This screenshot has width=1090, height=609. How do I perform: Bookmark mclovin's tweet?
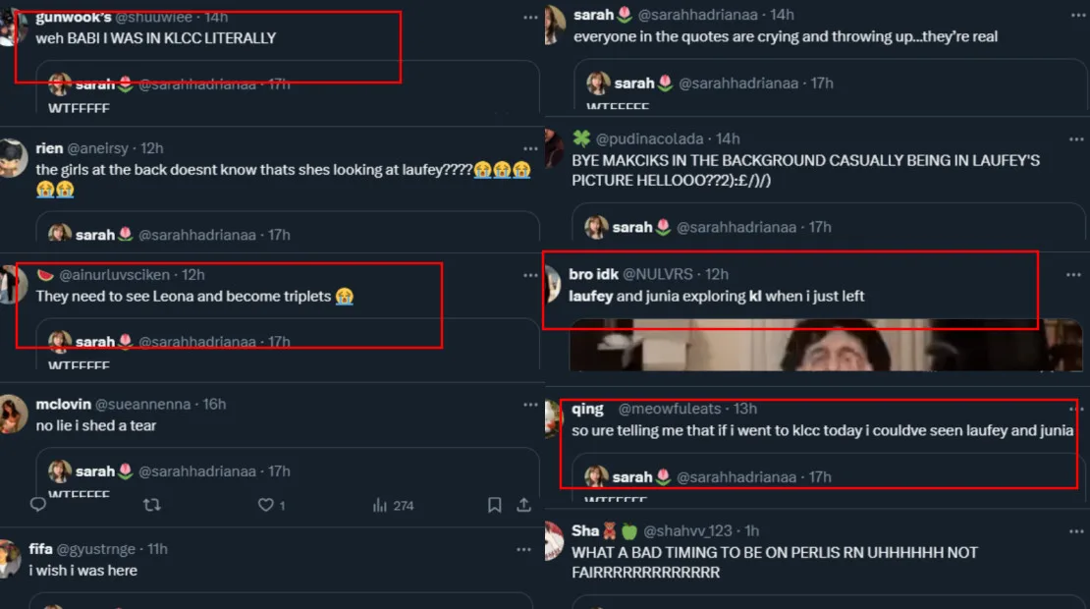click(x=495, y=505)
